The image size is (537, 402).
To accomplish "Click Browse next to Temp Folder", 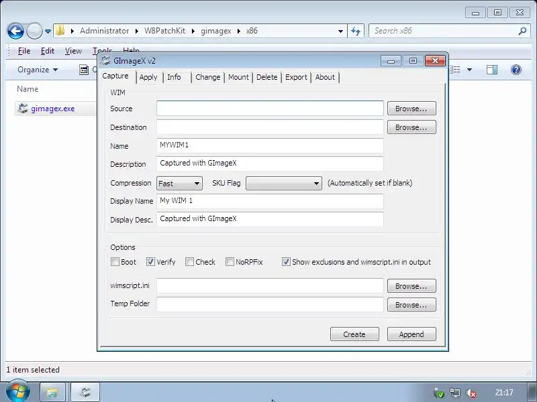I will pos(411,305).
